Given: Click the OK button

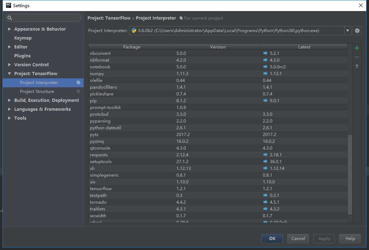Looking at the screenshot, I should tap(272, 239).
